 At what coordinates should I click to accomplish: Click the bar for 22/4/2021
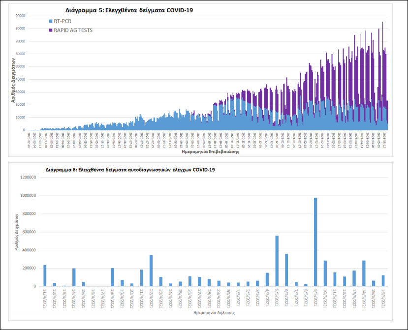[151, 270]
